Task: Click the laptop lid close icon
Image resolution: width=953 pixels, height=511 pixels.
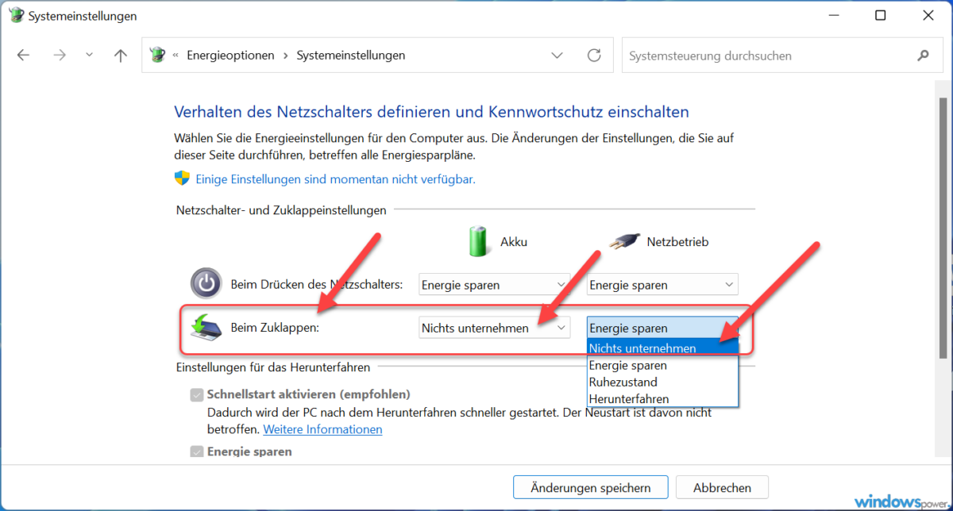Action: click(x=206, y=327)
